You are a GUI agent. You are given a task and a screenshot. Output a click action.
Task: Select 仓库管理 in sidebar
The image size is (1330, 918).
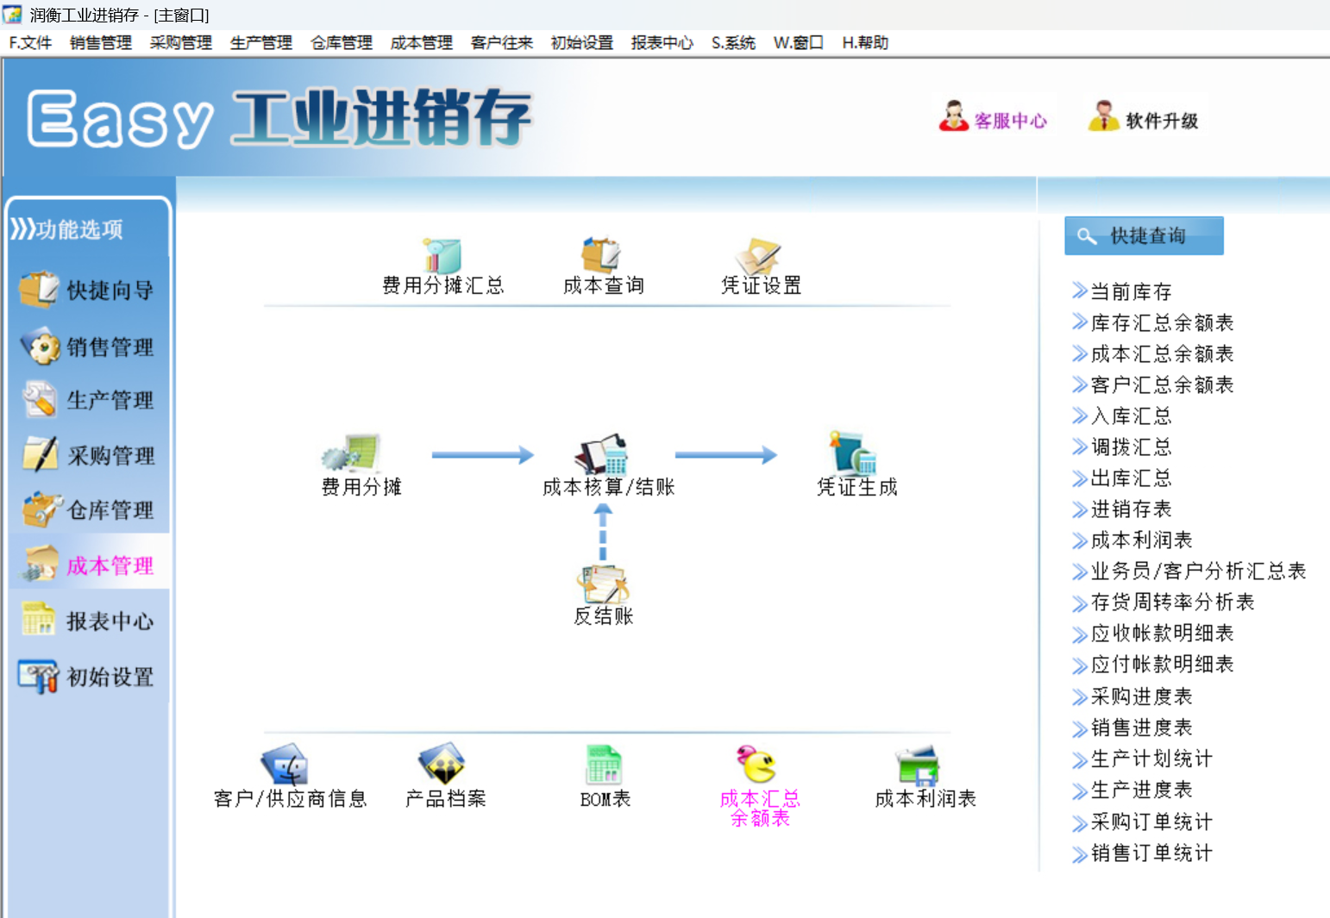point(87,510)
